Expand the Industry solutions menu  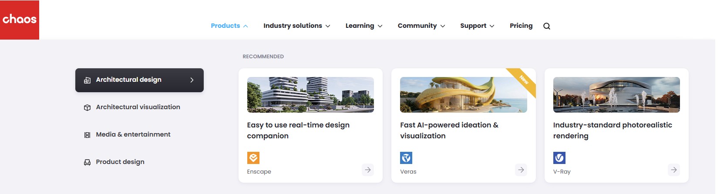click(296, 26)
